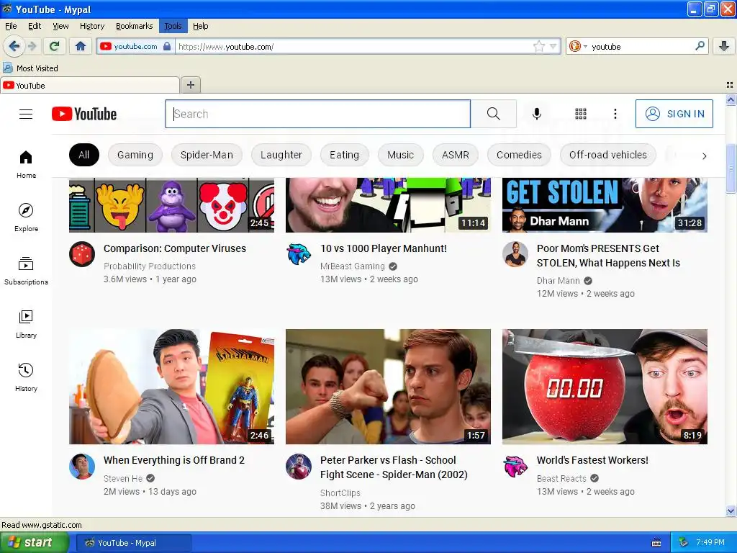The image size is (737, 553).
Task: Open video title Comparison: Computer Viruses
Action: click(x=175, y=248)
